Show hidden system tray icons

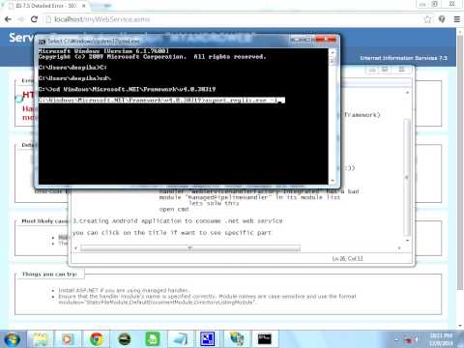(x=396, y=339)
